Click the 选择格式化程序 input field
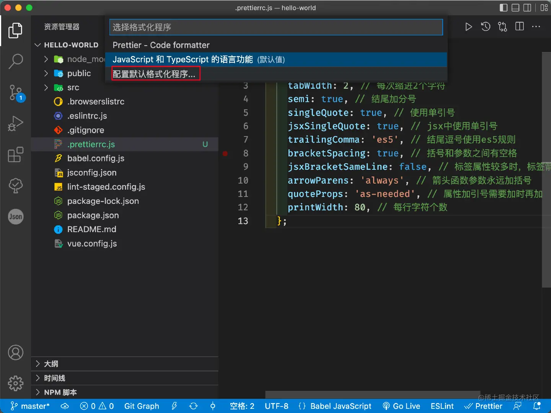The height and width of the screenshot is (413, 551). click(276, 27)
